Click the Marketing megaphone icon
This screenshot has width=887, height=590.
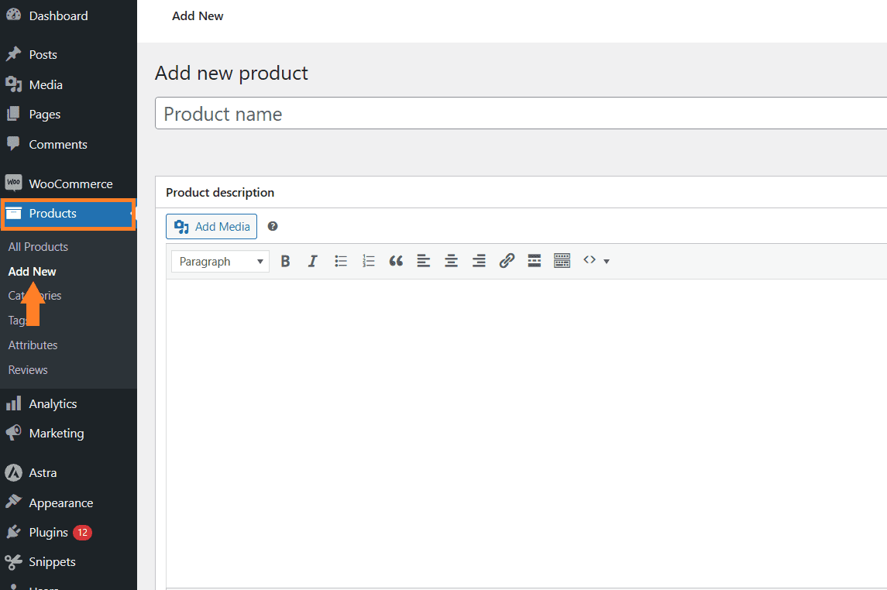14,433
